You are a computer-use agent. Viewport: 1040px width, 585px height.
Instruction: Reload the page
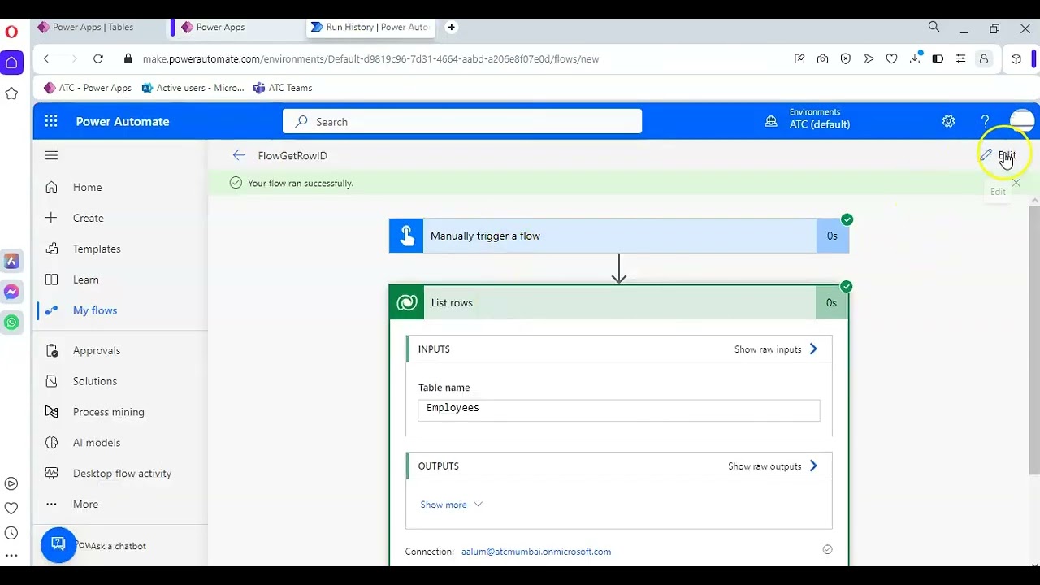[x=97, y=58]
